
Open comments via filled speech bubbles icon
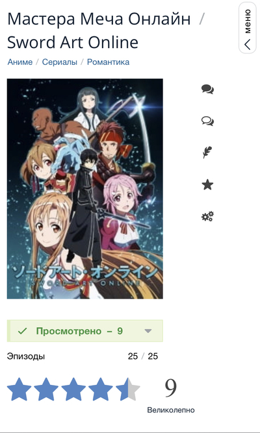[x=207, y=90]
